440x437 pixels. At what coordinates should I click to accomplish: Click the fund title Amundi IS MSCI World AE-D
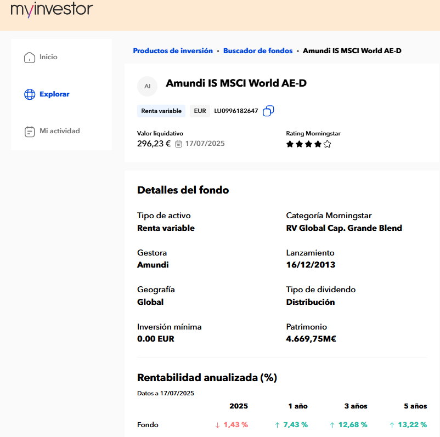236,83
